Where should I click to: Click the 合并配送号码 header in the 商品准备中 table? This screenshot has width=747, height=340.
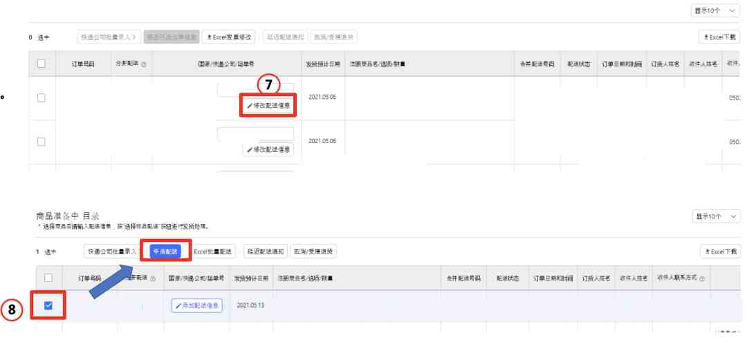(x=464, y=278)
